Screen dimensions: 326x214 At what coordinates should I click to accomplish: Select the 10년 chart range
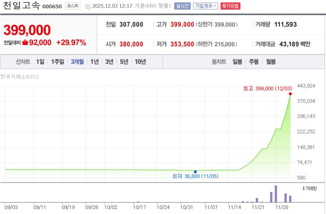[140, 62]
